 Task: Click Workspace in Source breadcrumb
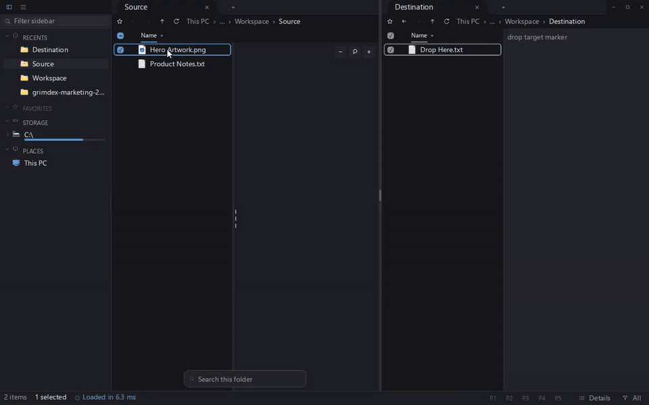click(251, 22)
